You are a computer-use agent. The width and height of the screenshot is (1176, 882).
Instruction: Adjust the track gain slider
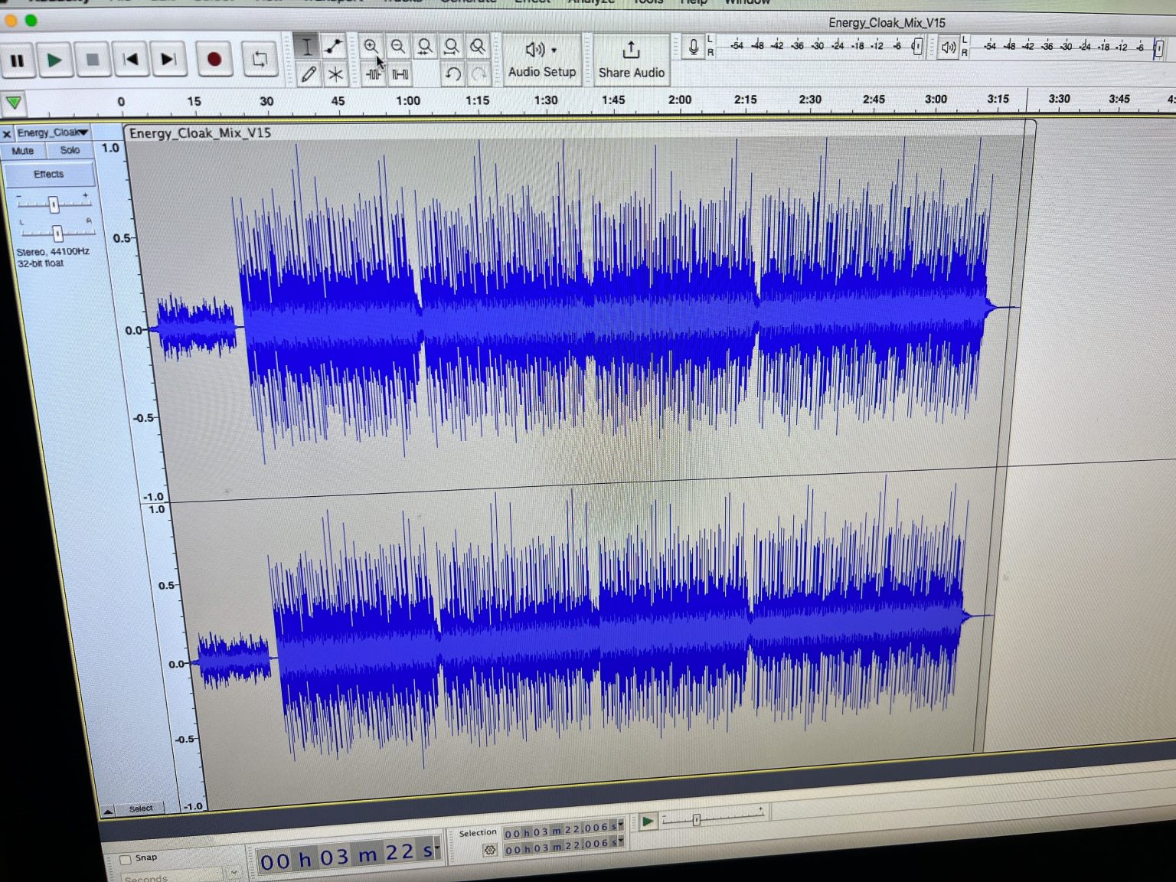(53, 203)
